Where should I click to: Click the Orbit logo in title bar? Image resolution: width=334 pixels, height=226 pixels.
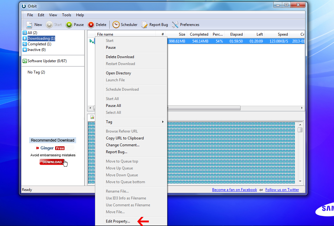click(23, 6)
